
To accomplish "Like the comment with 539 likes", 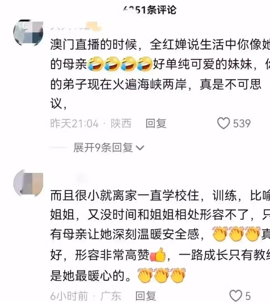I will [x=224, y=123].
